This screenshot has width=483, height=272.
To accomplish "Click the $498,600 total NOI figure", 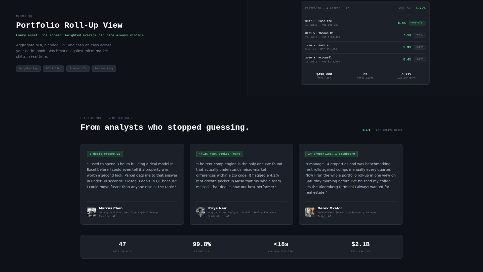I will point(324,74).
